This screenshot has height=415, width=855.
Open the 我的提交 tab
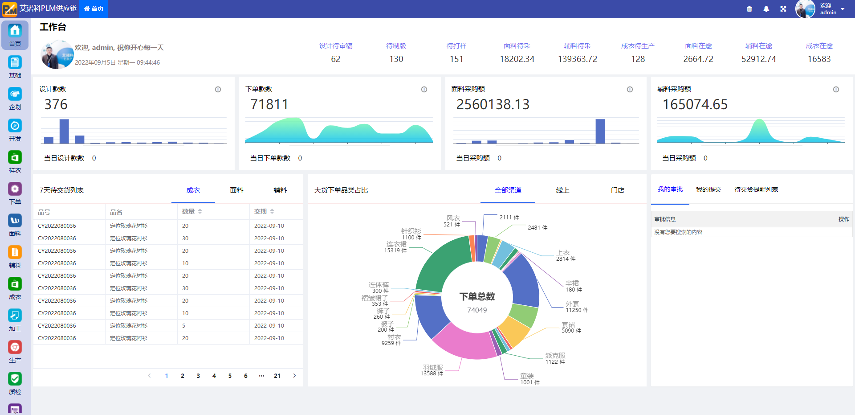[x=708, y=189]
